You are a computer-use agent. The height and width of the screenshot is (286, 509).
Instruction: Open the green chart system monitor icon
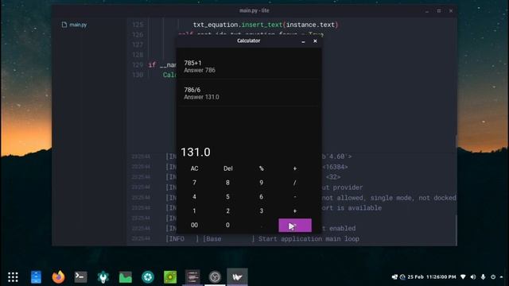point(126,277)
